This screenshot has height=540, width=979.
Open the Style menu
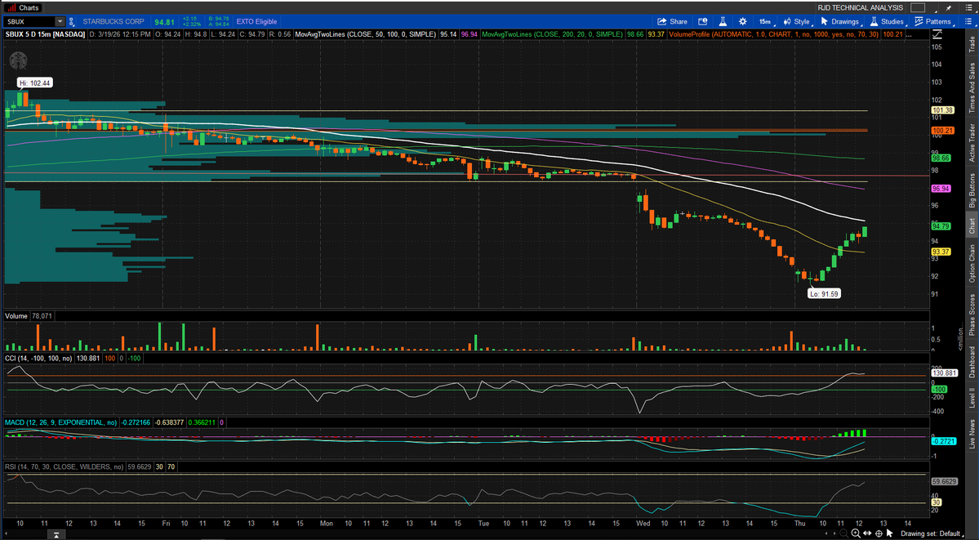[x=796, y=21]
